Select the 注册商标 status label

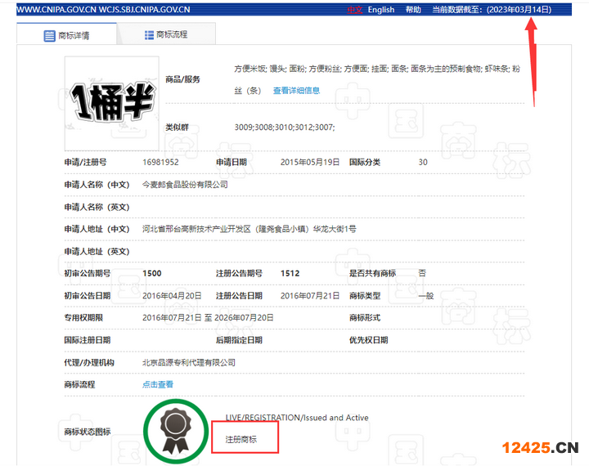[x=241, y=439]
